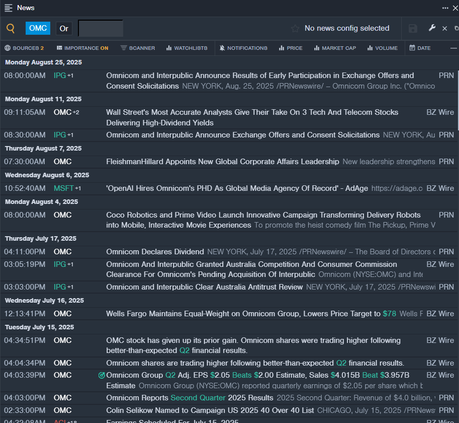
Task: Click the list icon beside Importance
Action: 59,48
